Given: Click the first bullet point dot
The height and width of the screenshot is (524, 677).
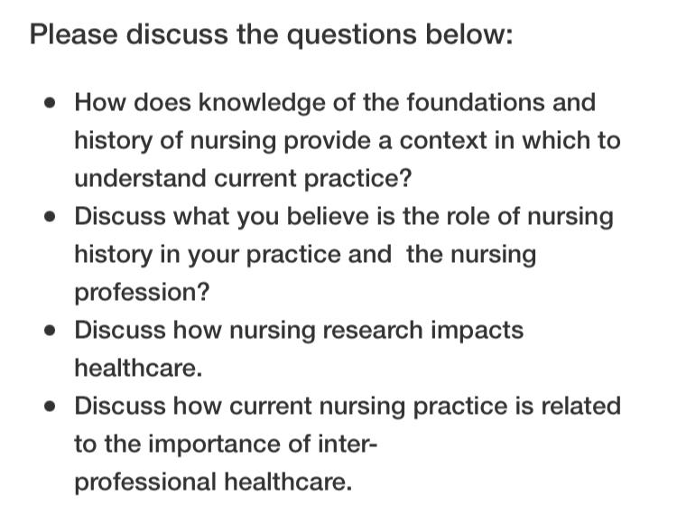Looking at the screenshot, I should click(x=50, y=103).
